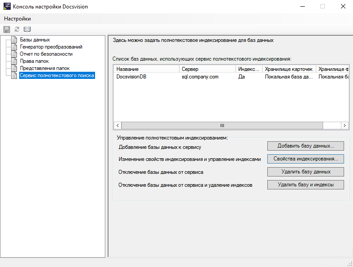Select the DocsvisionDB row in the list
353x267 pixels.
132,77
